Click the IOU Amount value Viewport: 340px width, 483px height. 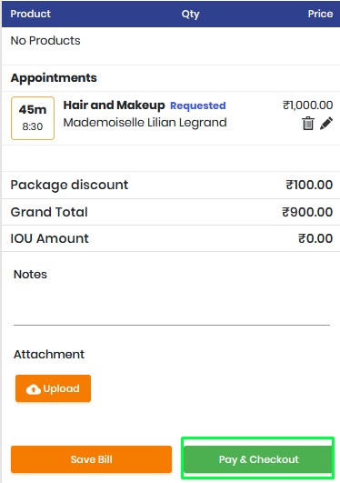(x=315, y=238)
